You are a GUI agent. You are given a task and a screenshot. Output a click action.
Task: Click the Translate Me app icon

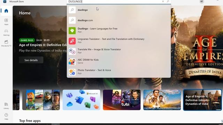coord(72,51)
